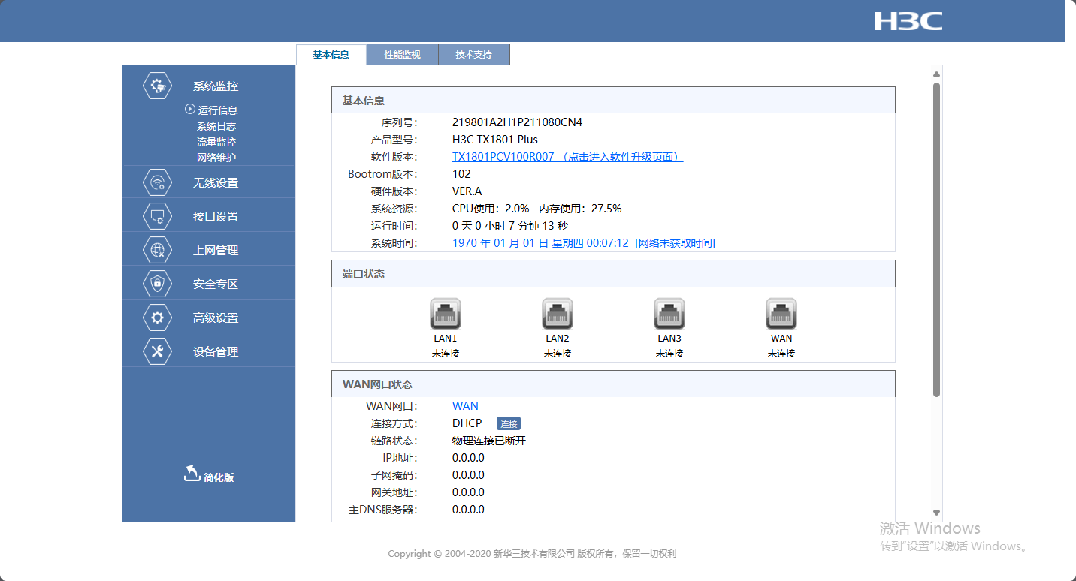1076x581 pixels.
Task: Click the 物理连接已断开 link status text
Action: pyautogui.click(x=489, y=441)
